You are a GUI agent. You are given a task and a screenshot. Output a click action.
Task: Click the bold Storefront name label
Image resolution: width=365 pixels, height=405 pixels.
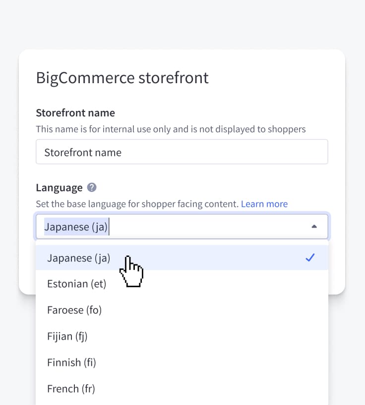click(75, 113)
